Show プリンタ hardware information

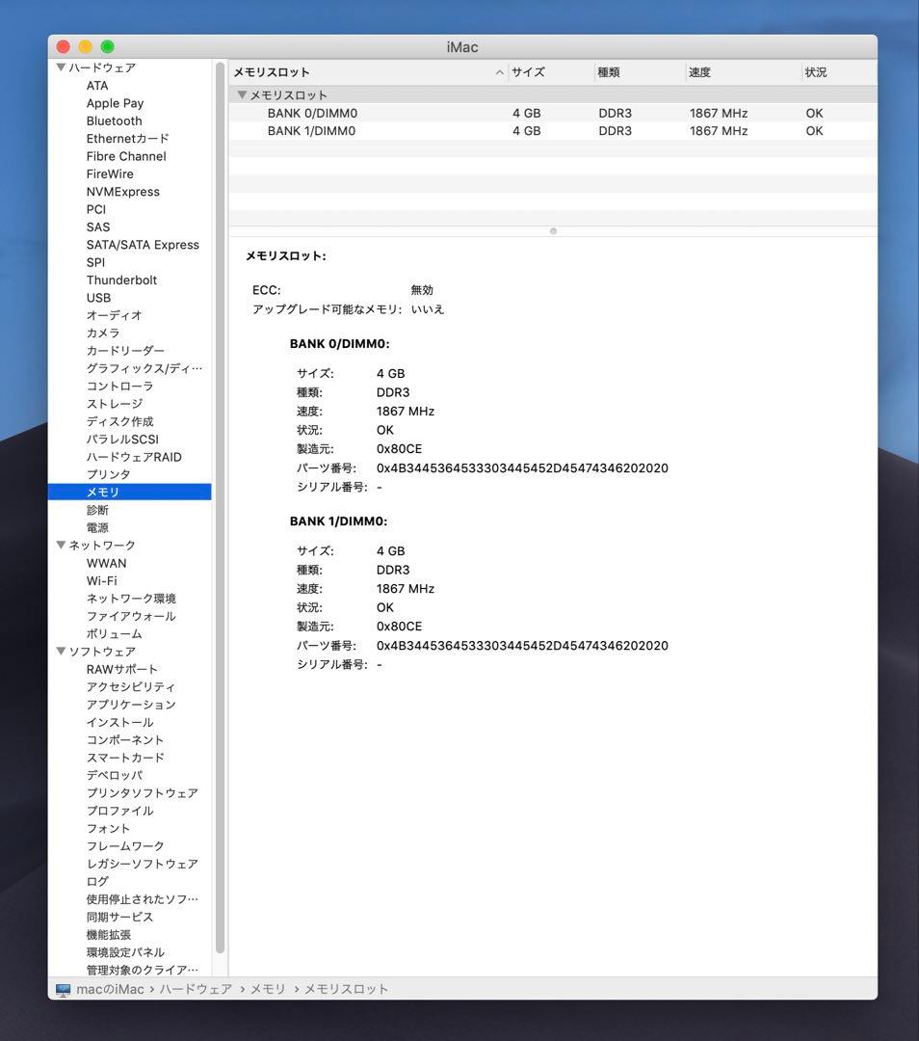tap(108, 474)
